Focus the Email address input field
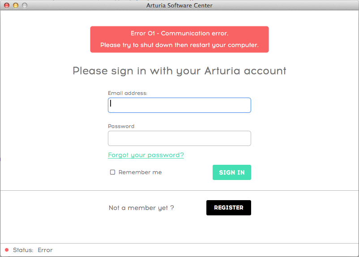 [x=179, y=105]
